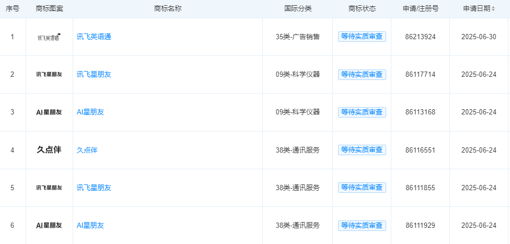The width and height of the screenshot is (510, 244).
Task: Open the 讯飞英语通 trademark logo image
Action: (49, 37)
